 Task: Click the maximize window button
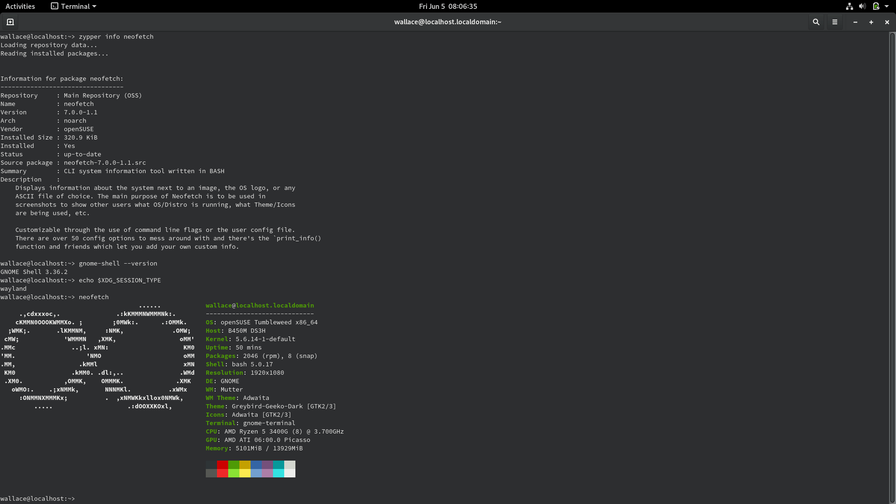point(871,22)
